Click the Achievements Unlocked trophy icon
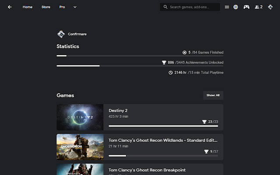The height and width of the screenshot is (175, 280). click(x=164, y=63)
